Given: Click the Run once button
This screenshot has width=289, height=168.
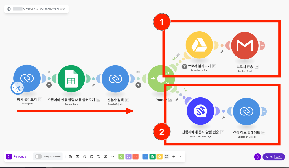Looking at the screenshot, I should point(16,156).
